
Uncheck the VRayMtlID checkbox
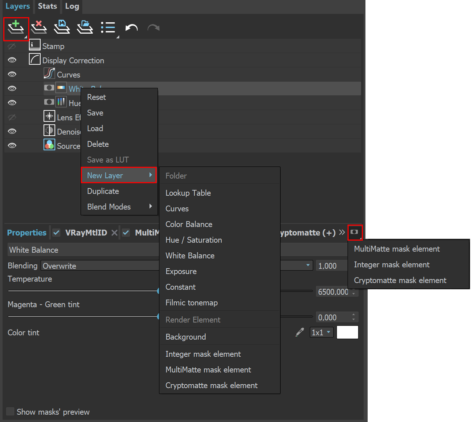(56, 232)
